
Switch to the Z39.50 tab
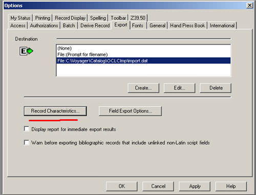pos(138,18)
